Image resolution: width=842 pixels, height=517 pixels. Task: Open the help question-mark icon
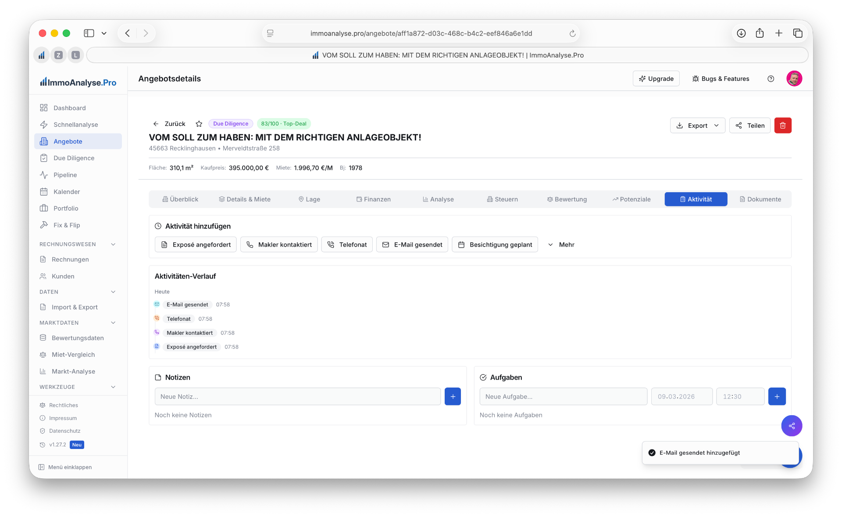[771, 79]
